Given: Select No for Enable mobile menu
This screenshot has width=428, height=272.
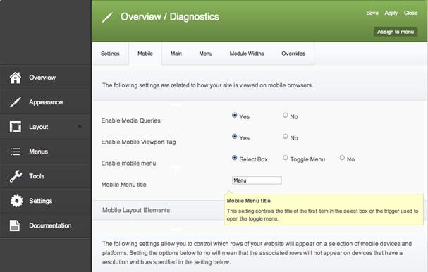Looking at the screenshot, I should tap(342, 157).
